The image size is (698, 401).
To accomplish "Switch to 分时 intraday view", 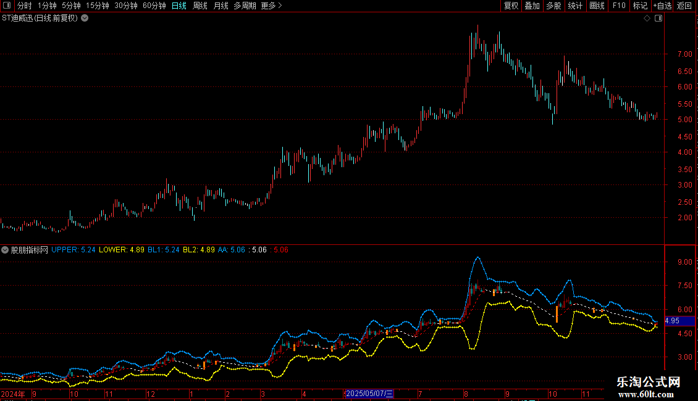I will click(x=25, y=6).
